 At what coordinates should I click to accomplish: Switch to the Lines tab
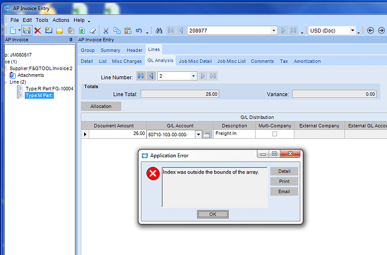(154, 49)
